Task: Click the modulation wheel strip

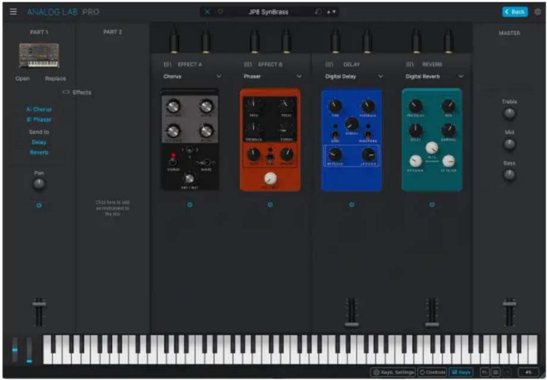Action: point(29,350)
